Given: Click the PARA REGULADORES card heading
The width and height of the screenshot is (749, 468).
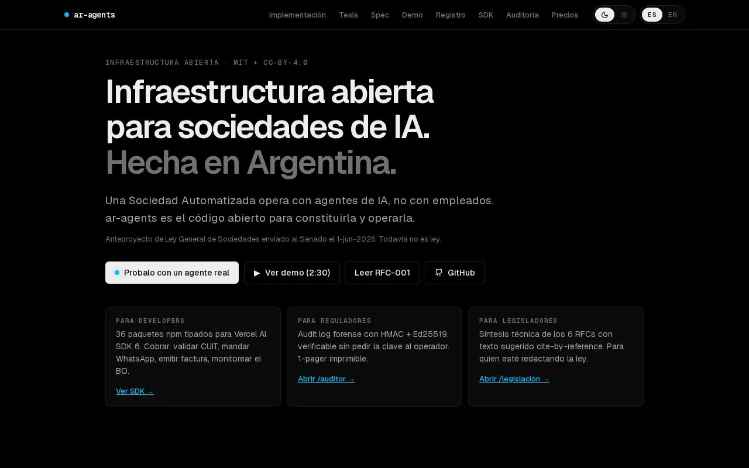Looking at the screenshot, I should click(334, 321).
